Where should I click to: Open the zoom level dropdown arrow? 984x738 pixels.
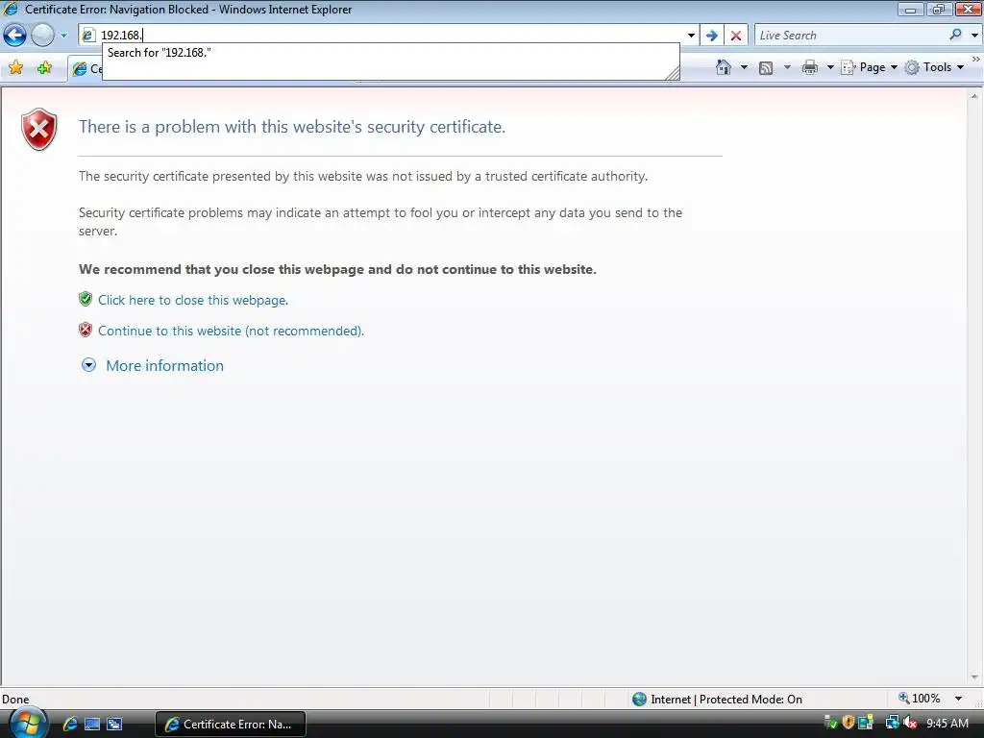pos(958,699)
